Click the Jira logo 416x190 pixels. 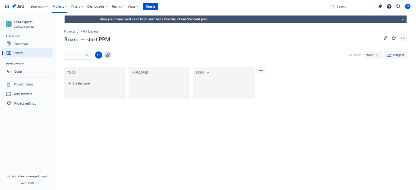point(18,6)
